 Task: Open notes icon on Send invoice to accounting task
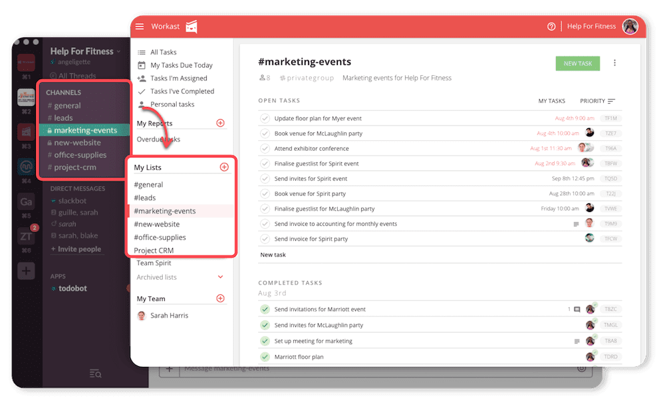coord(576,224)
